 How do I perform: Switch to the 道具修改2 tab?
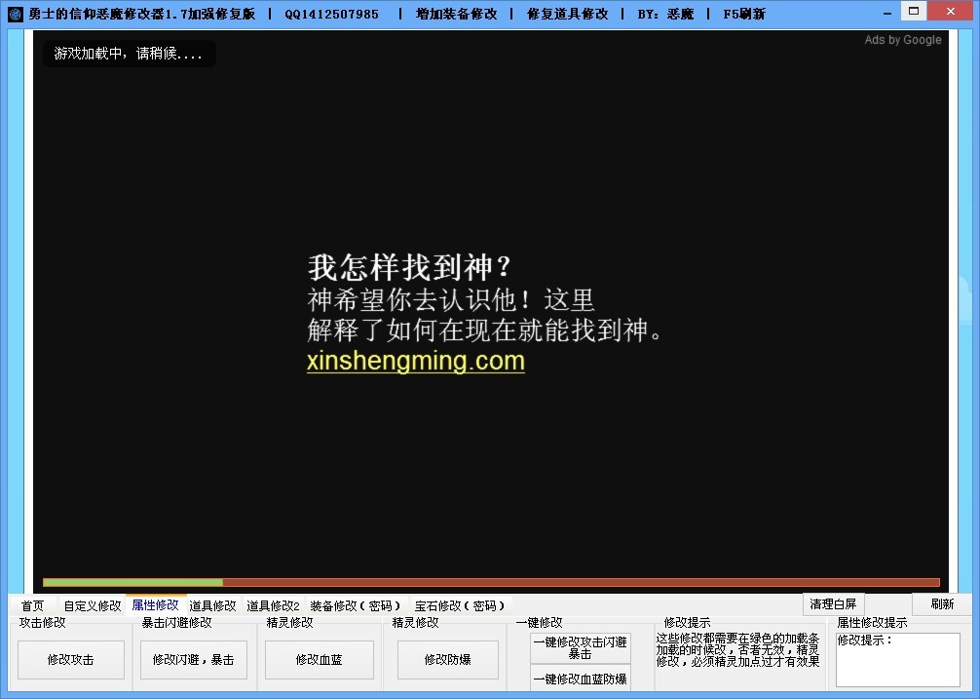point(273,605)
